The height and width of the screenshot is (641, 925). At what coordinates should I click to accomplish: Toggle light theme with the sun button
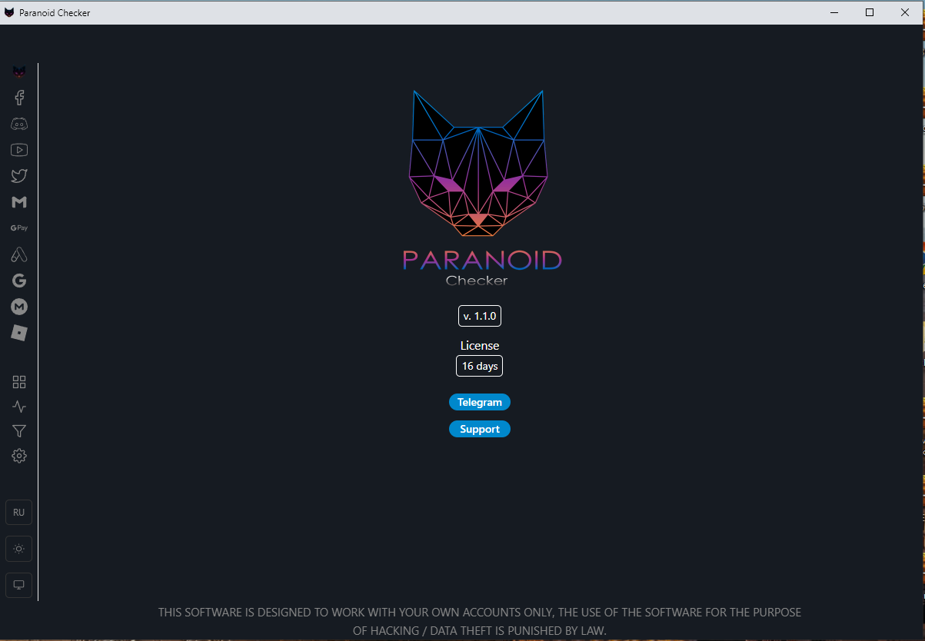pyautogui.click(x=19, y=549)
